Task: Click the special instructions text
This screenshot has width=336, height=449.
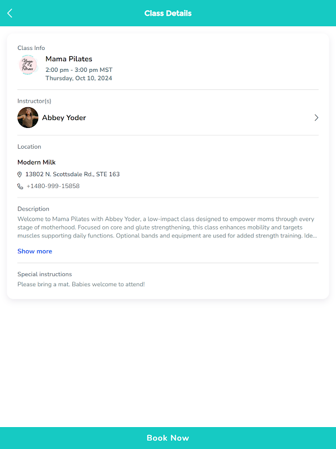Action: coord(81,285)
